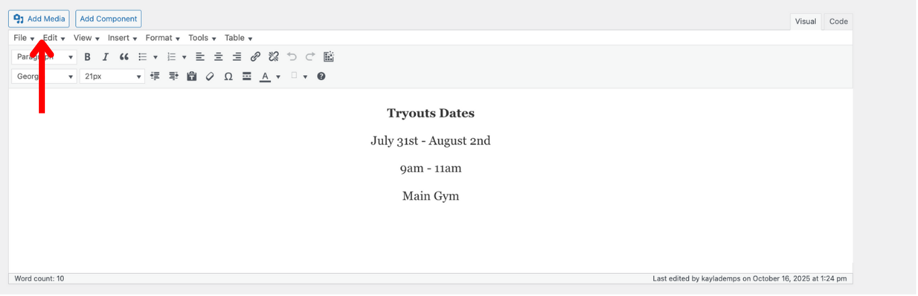This screenshot has width=918, height=296.
Task: Click the insert link icon
Action: (x=255, y=57)
